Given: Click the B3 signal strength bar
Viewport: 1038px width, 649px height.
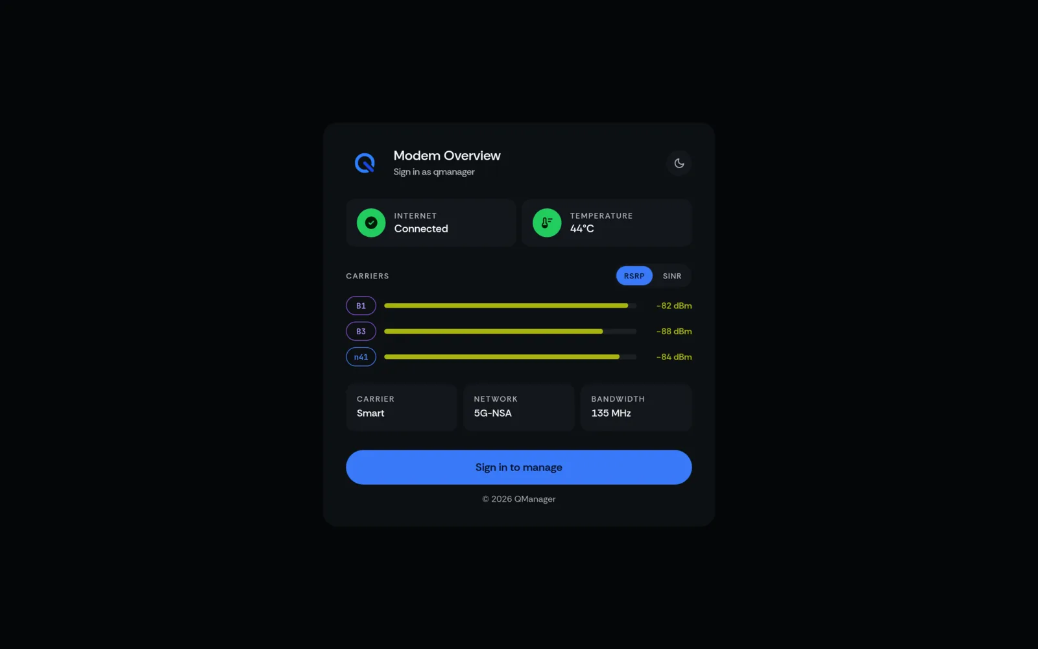Looking at the screenshot, I should coord(510,331).
